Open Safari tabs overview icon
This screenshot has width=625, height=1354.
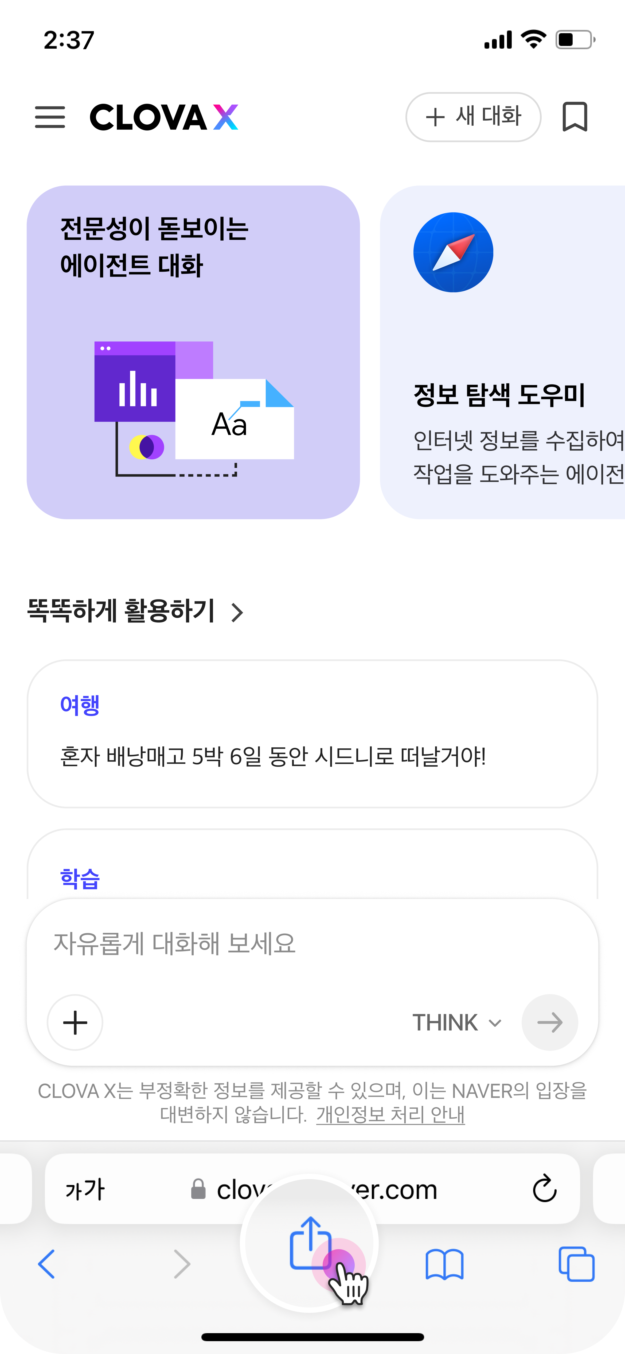[576, 1264]
